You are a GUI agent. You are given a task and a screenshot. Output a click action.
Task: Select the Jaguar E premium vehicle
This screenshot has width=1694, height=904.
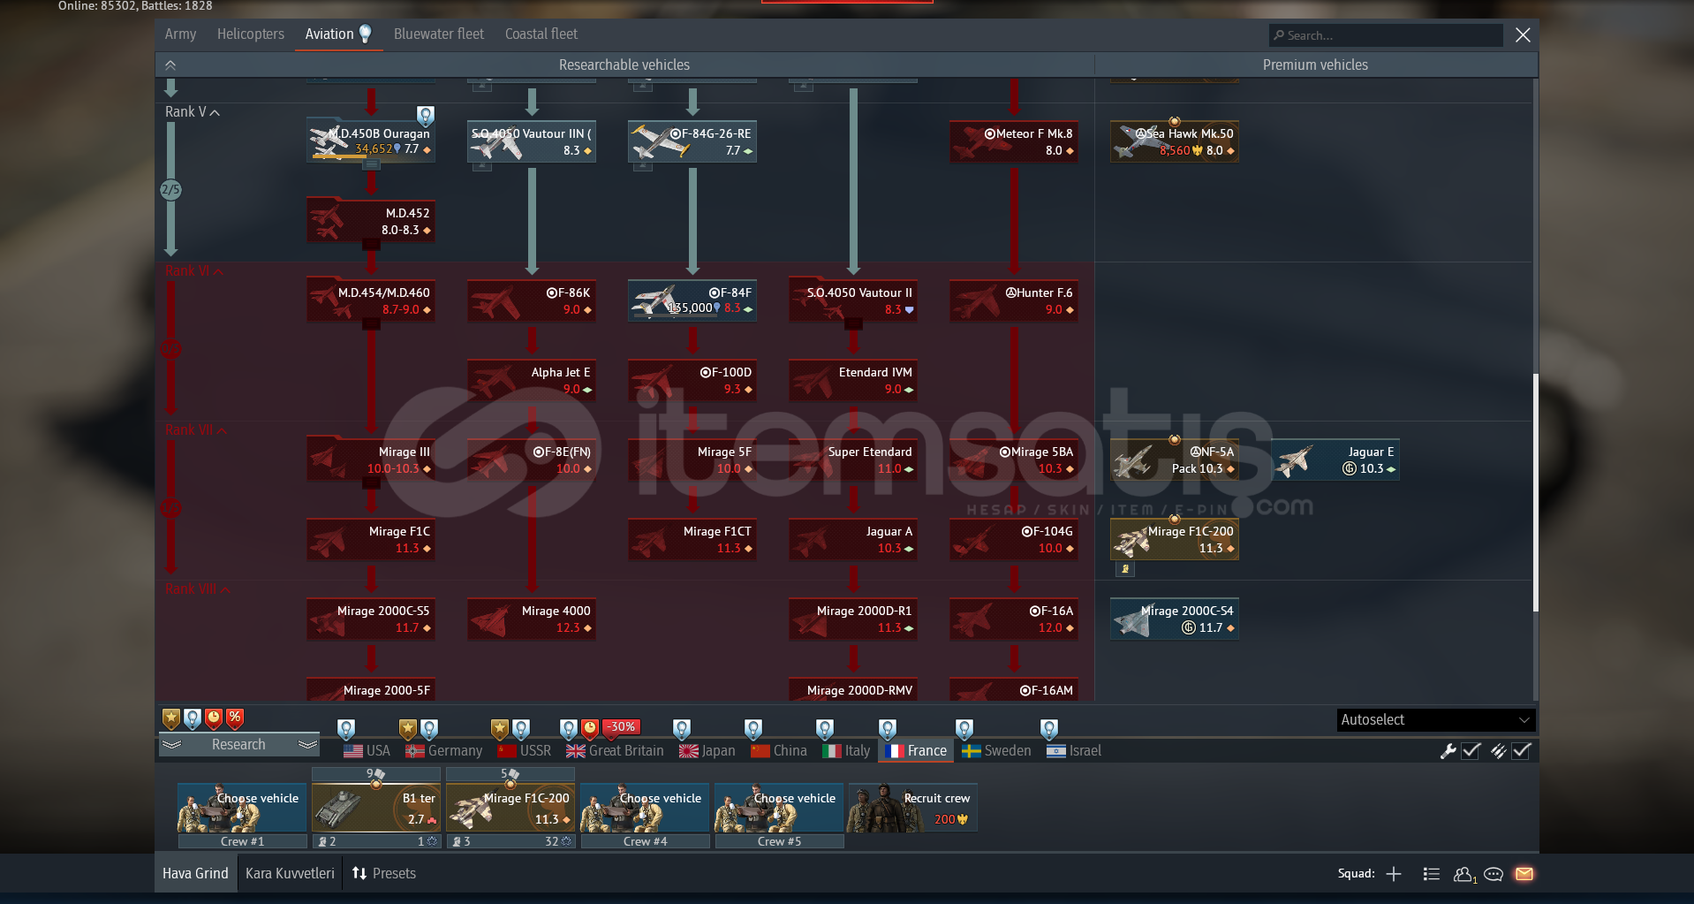click(x=1335, y=460)
